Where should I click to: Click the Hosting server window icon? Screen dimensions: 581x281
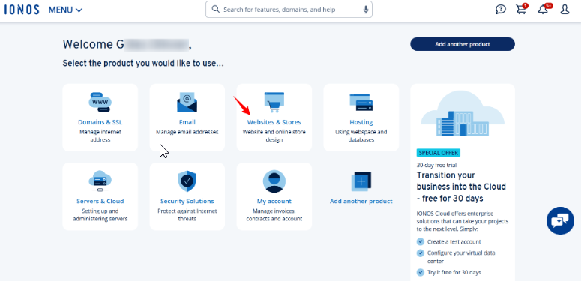[x=361, y=102]
